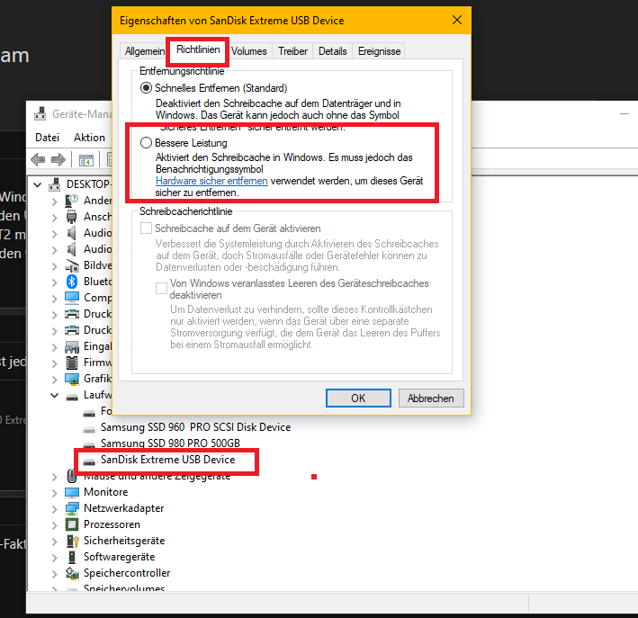Open the Aktion menu in Geräte-Manager
Image resolution: width=638 pixels, height=618 pixels.
tap(89, 138)
